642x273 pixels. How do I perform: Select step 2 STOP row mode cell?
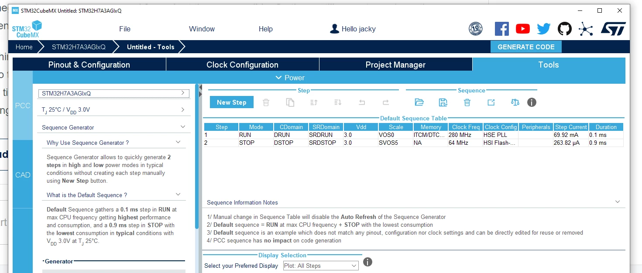(256, 143)
